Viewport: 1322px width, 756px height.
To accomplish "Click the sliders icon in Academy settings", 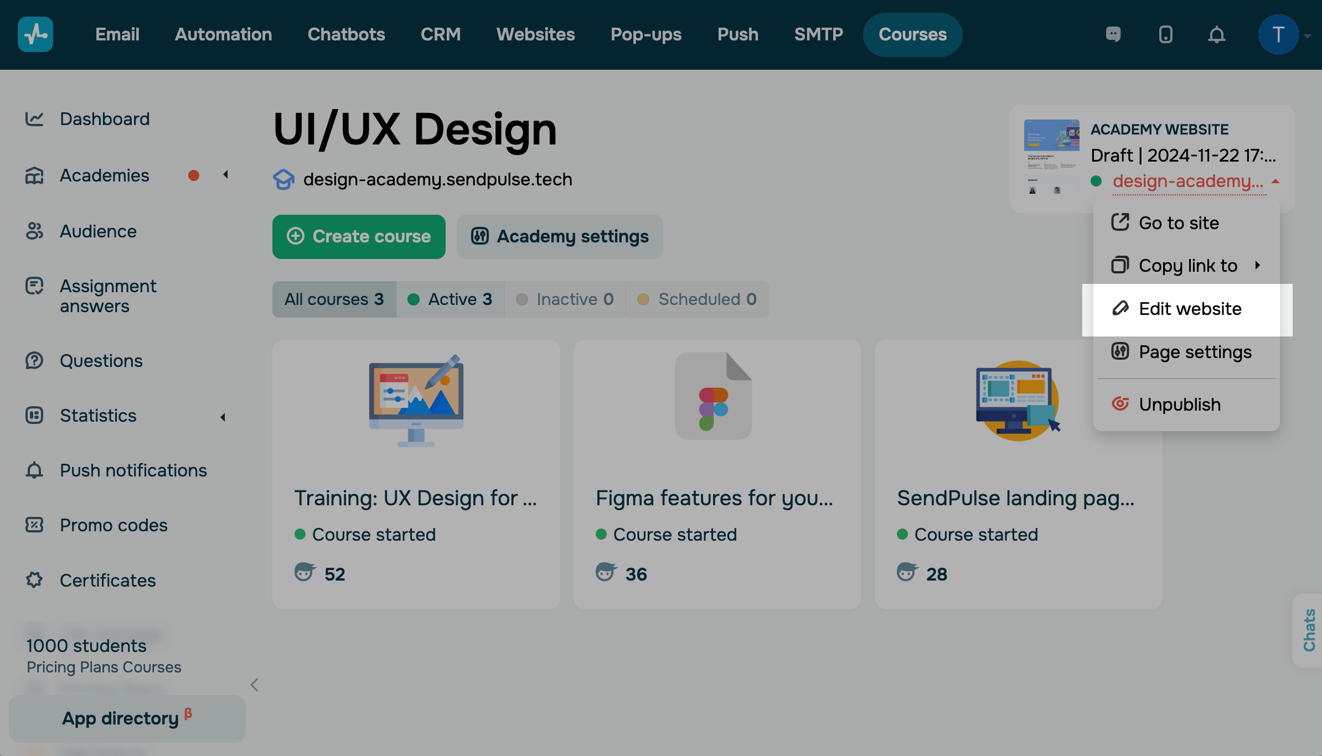I will tap(479, 236).
